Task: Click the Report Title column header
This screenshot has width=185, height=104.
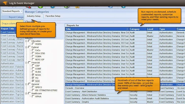Action: 8,29
